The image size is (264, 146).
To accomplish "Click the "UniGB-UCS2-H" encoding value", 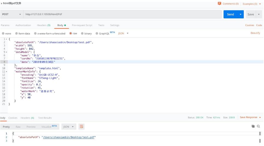I will coord(48,75).
